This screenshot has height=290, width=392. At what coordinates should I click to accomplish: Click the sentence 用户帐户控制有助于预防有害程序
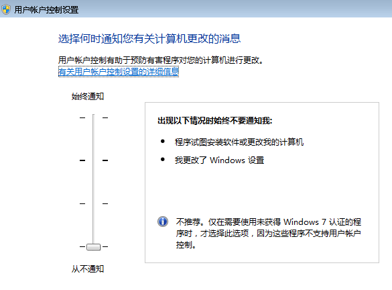pyautogui.click(x=161, y=60)
